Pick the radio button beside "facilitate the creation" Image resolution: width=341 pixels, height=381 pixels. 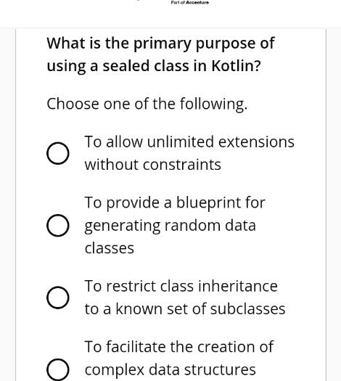point(58,369)
